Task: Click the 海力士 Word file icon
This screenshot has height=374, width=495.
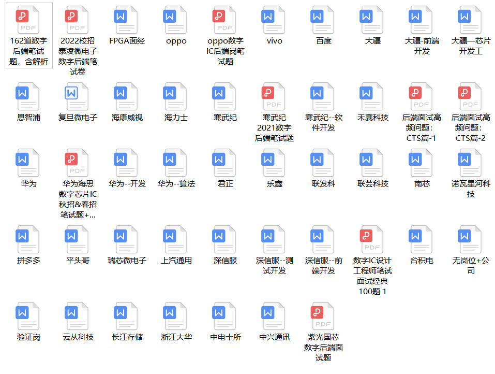Action: [175, 96]
